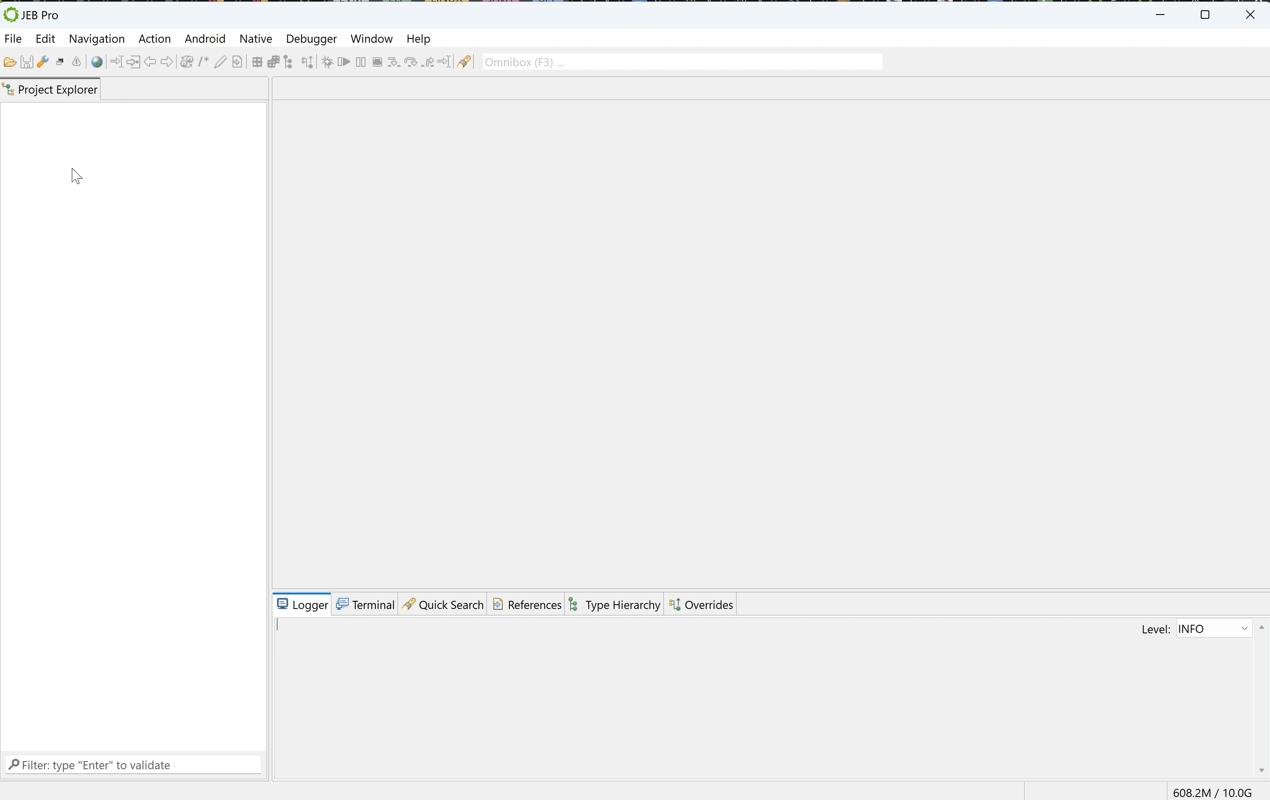Start debugging with the bug icon
The height and width of the screenshot is (800, 1270).
327,62
